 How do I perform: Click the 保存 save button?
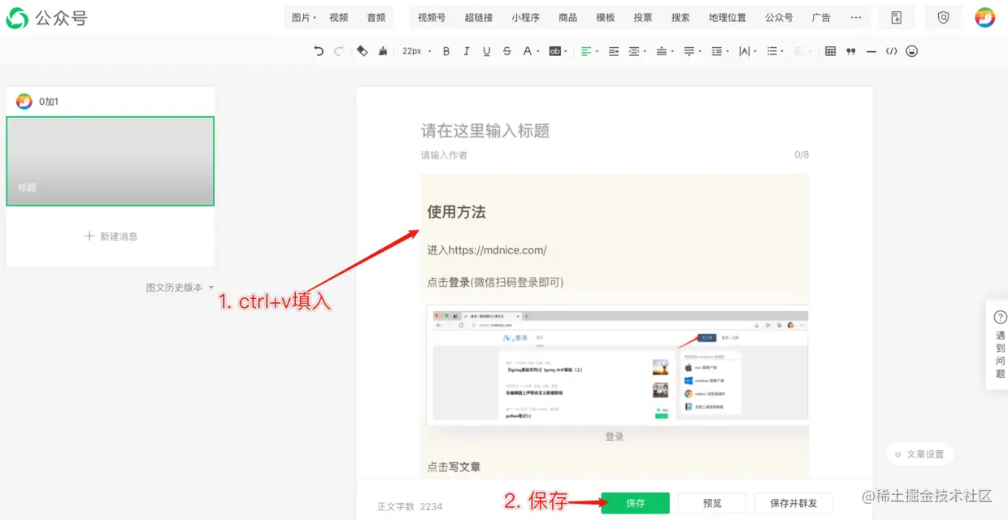(x=635, y=502)
